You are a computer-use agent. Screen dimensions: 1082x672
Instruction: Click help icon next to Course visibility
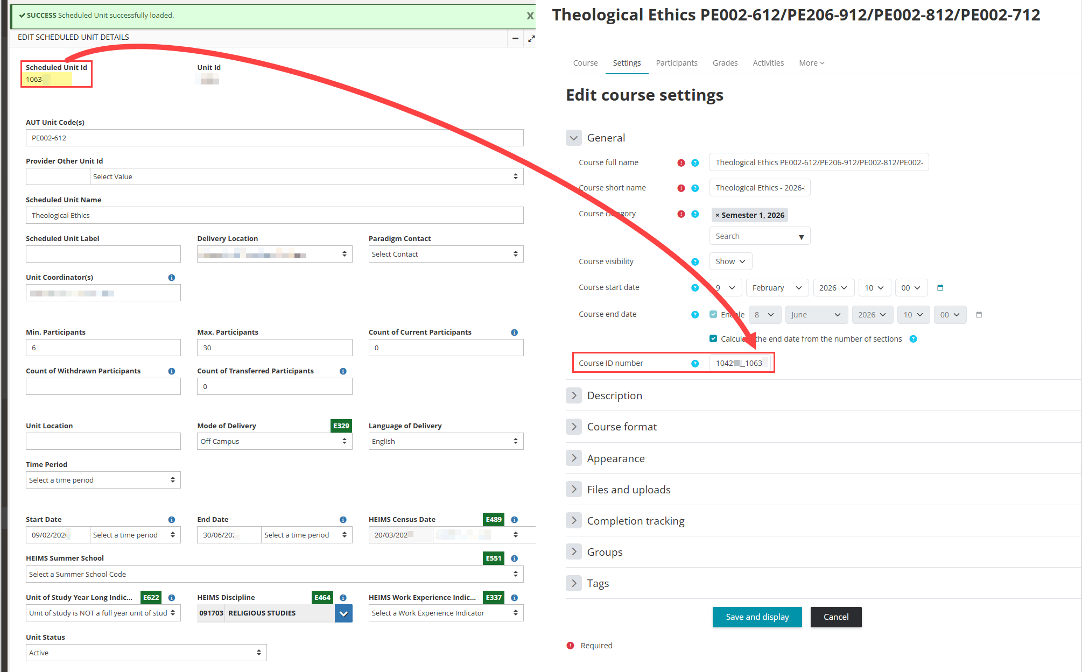pyautogui.click(x=695, y=262)
